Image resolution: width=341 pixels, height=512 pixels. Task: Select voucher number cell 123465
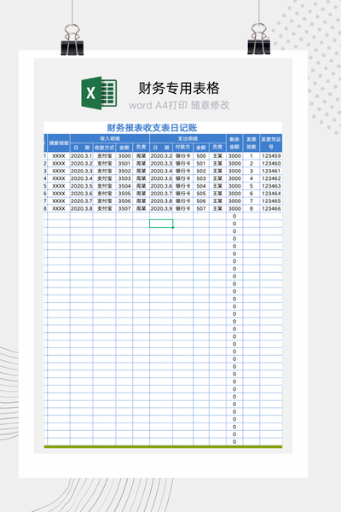(271, 201)
